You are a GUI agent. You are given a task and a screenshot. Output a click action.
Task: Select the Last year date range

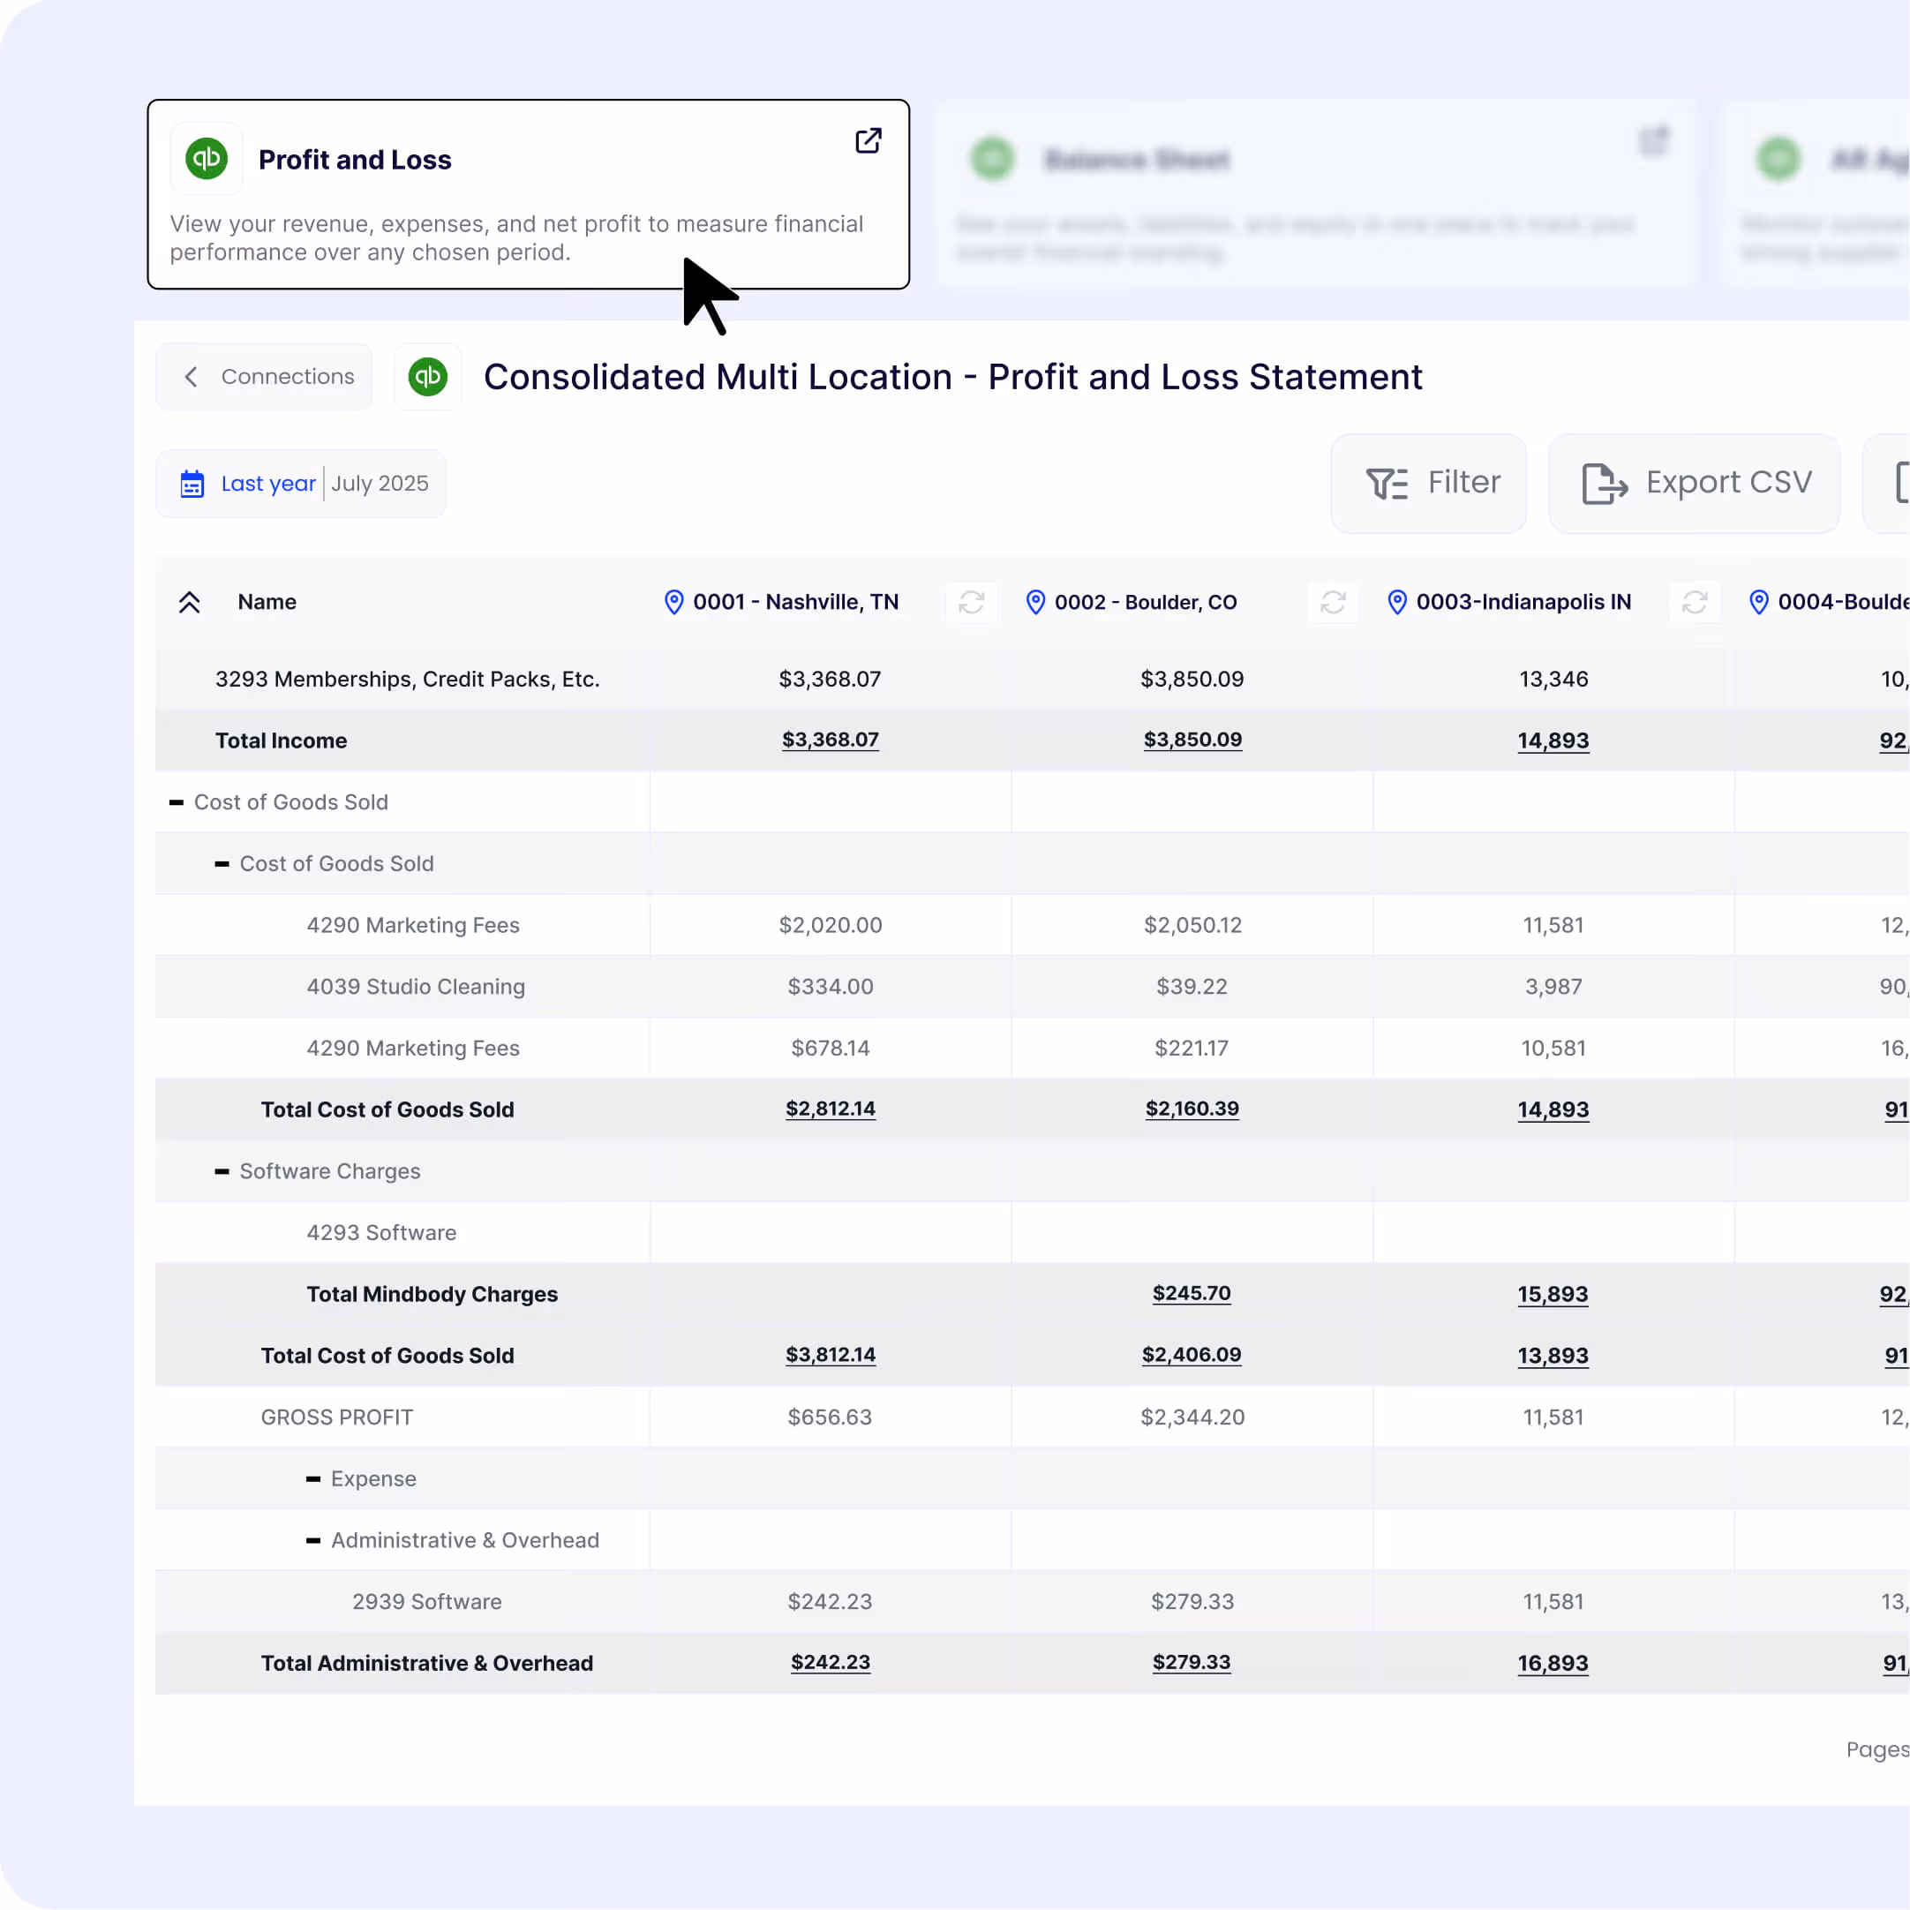point(268,484)
